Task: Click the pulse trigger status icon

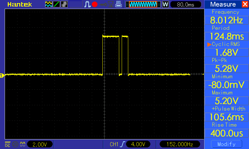Action: coord(87,4)
